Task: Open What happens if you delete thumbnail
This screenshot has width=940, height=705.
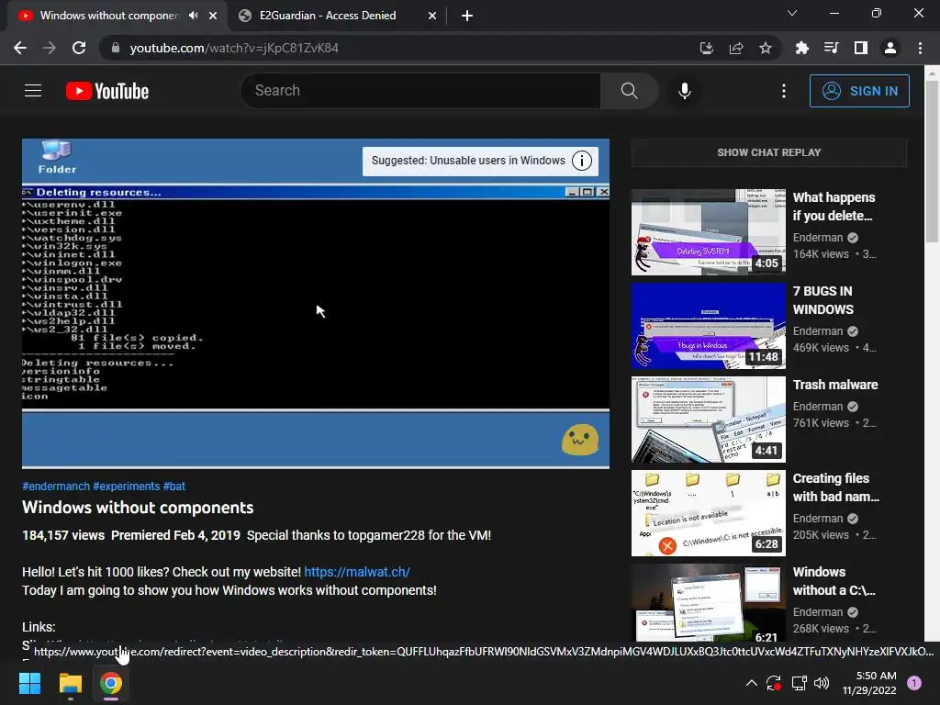Action: pos(708,232)
